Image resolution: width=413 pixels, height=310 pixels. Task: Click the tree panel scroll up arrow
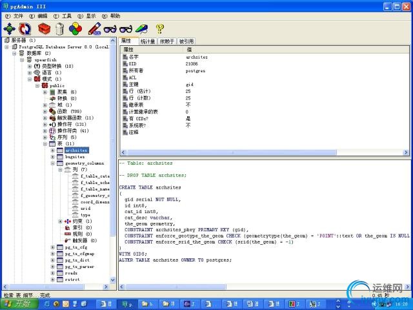tap(113, 41)
